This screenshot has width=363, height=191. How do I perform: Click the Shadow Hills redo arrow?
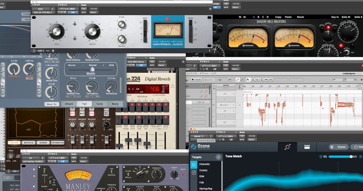tap(245, 17)
